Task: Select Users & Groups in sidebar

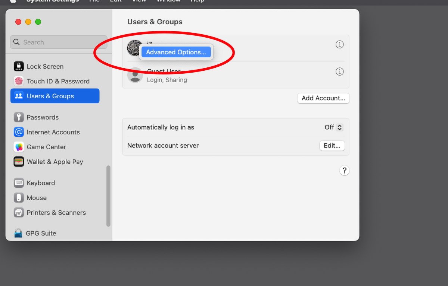Action: click(x=55, y=96)
